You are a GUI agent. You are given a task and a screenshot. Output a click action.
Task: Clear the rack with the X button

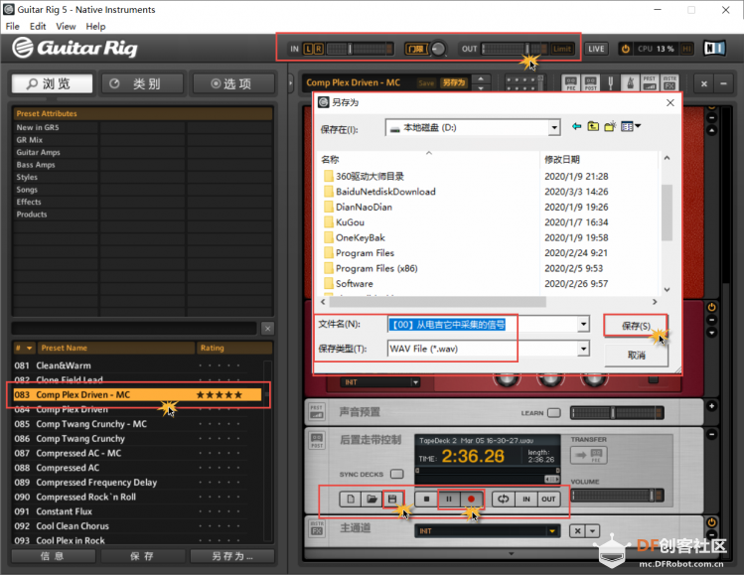pos(704,84)
